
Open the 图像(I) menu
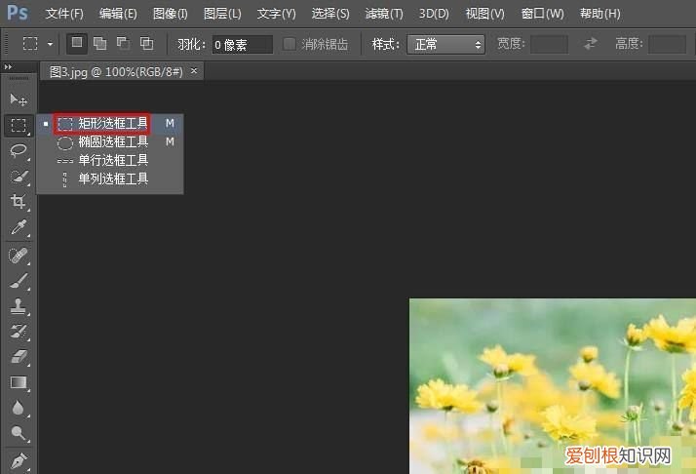click(170, 14)
